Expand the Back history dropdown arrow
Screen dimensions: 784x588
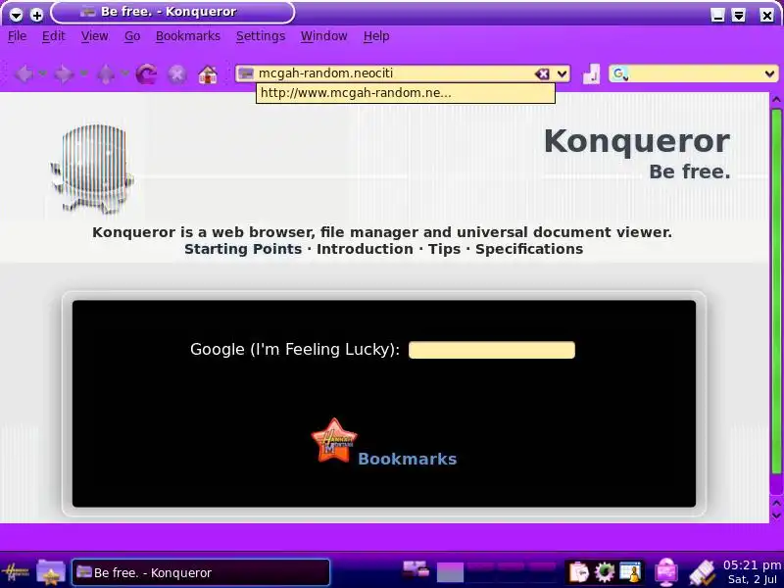coord(42,74)
